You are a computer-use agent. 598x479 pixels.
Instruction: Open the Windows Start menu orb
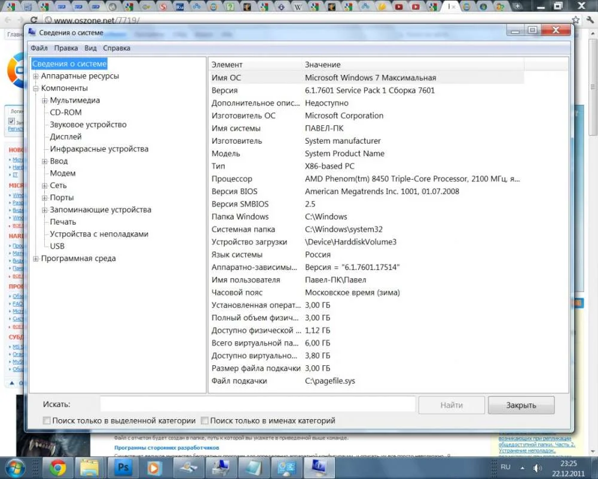14,468
